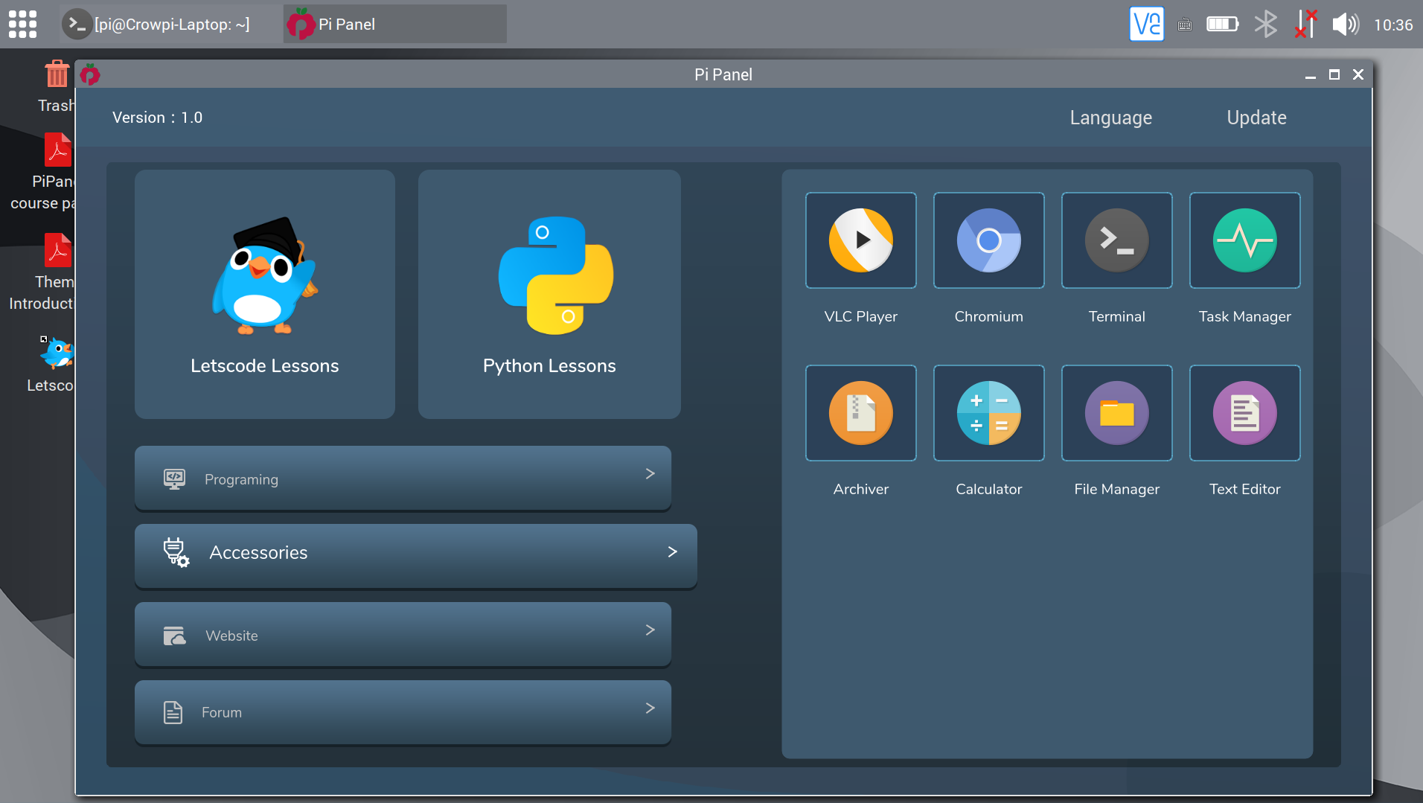
Task: Launch the Text Editor tile
Action: pos(1244,413)
